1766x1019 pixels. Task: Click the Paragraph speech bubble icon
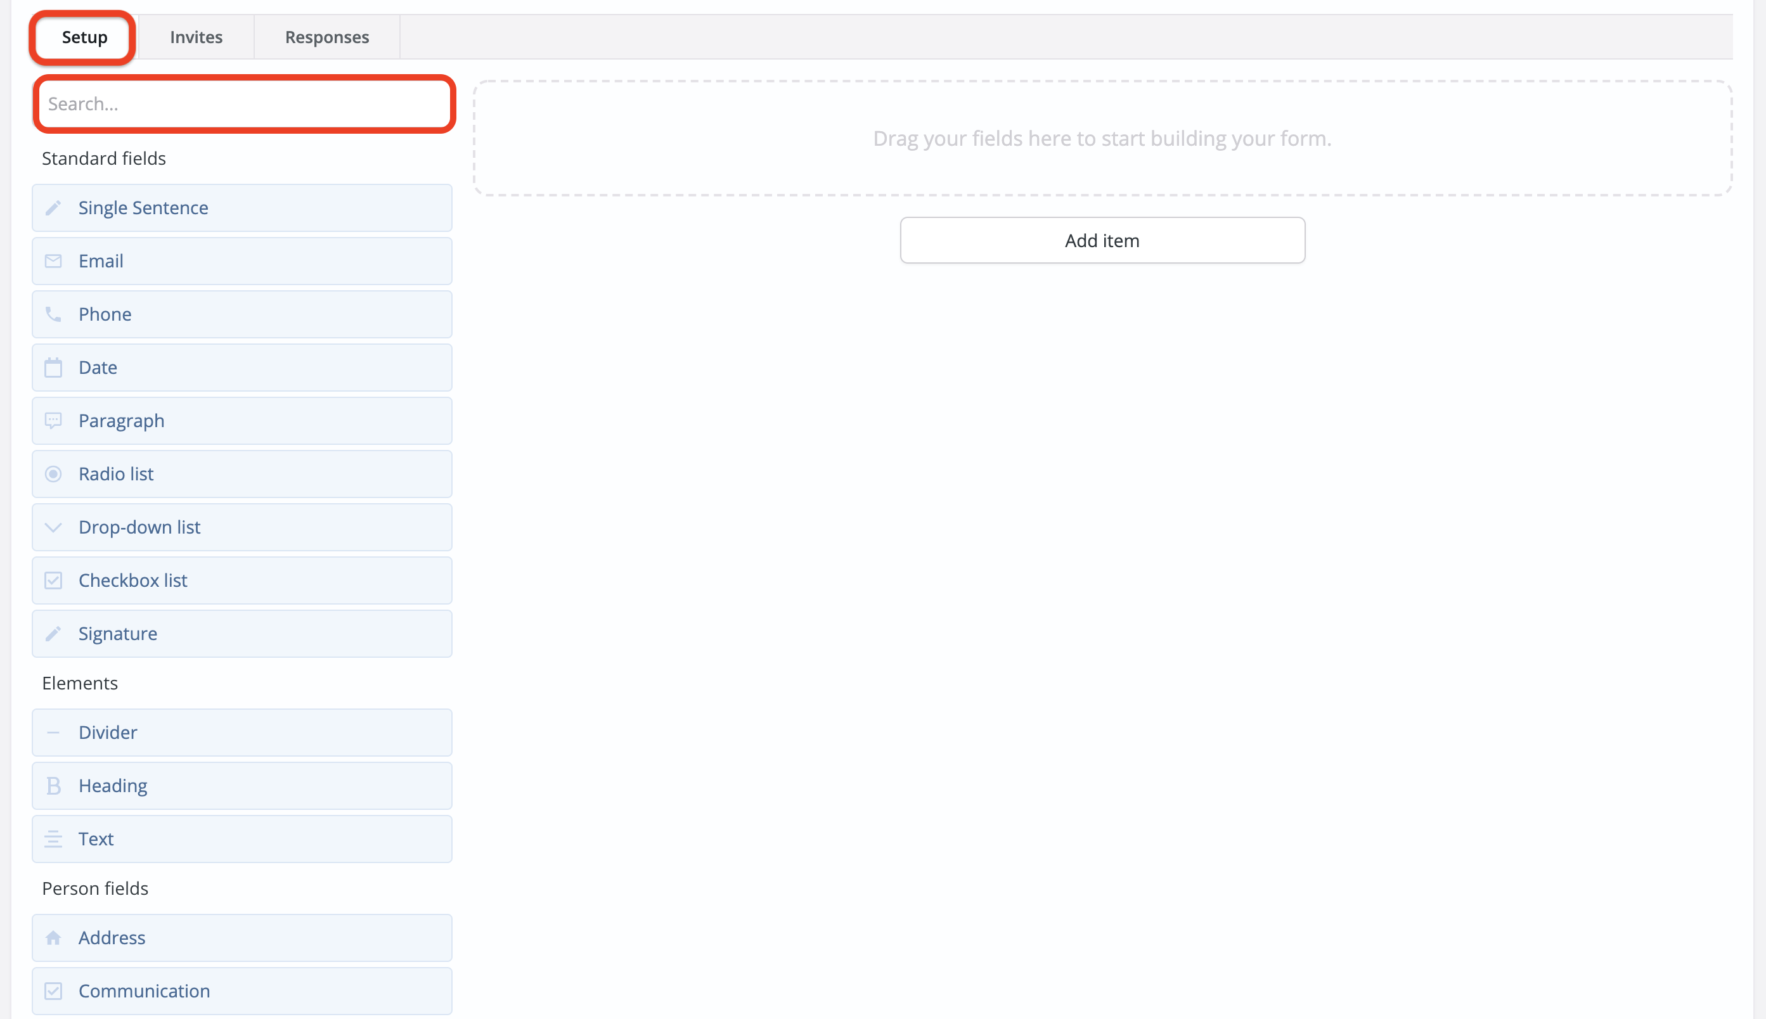pos(54,420)
